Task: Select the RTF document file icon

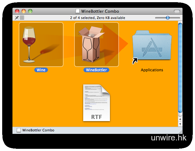Action: pos(96,103)
